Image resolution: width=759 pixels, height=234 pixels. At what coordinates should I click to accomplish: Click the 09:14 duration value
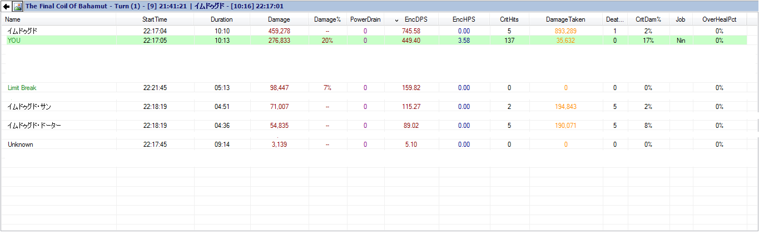click(x=222, y=145)
